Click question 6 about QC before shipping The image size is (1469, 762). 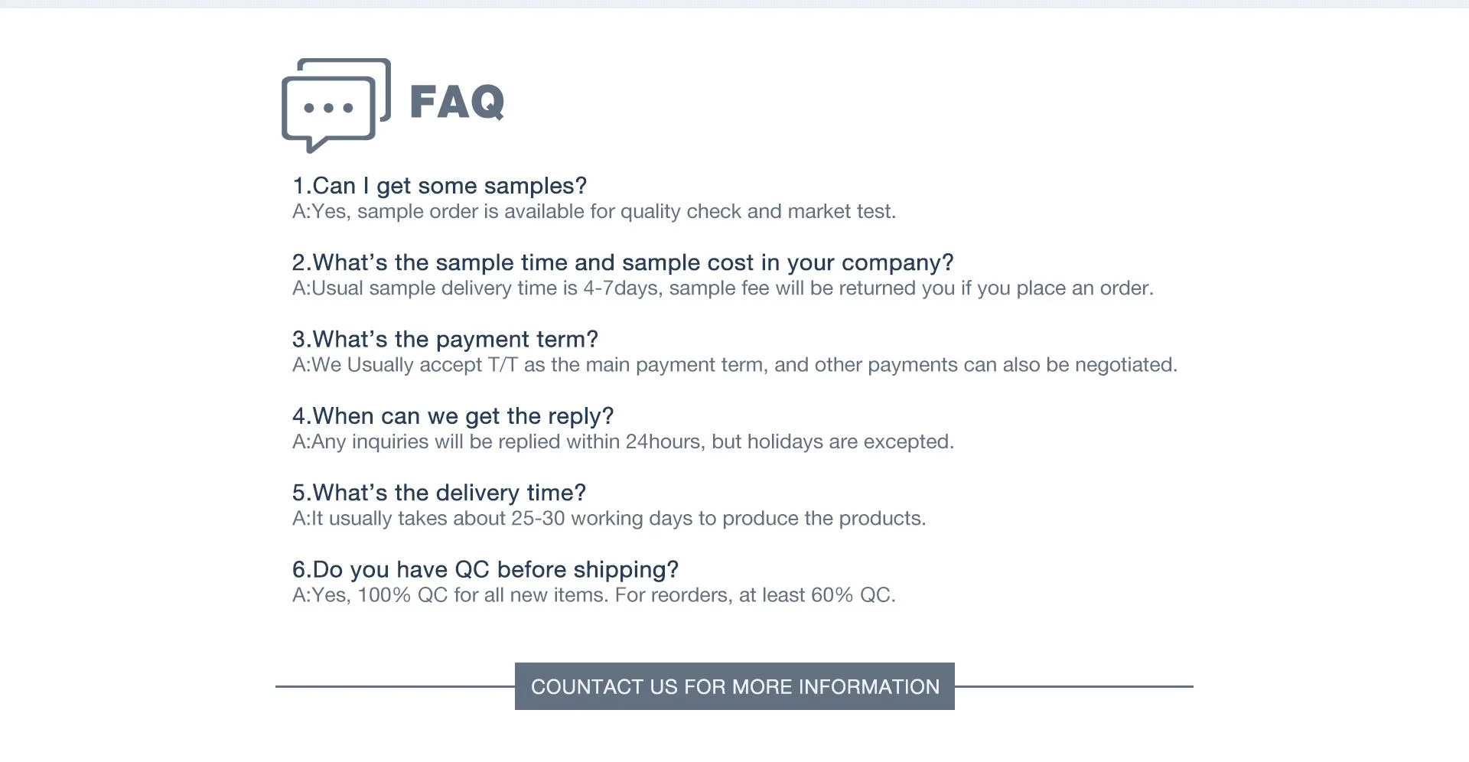485,569
